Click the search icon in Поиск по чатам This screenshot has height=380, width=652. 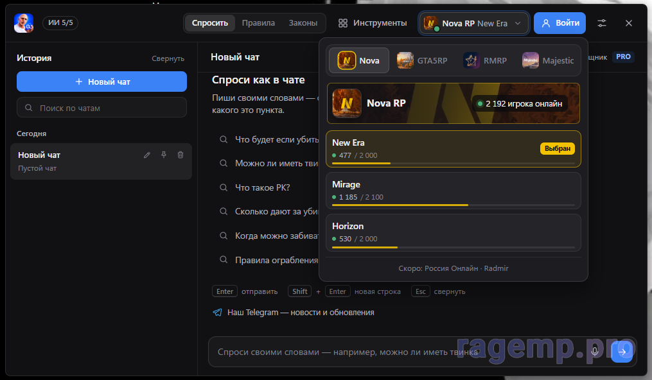[29, 108]
